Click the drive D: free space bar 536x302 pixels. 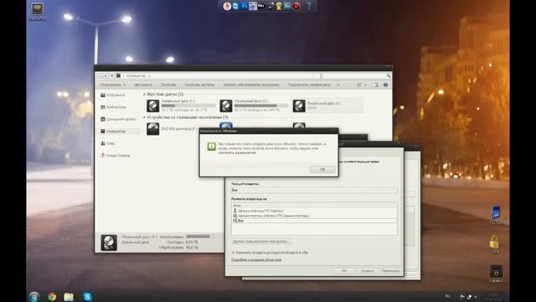[x=261, y=106]
